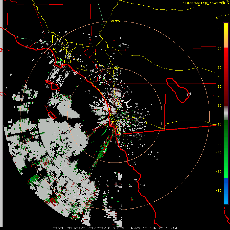The height and width of the screenshot is (230, 230).
Task: Select the -60 value on the velocity scale
Action: 218,172
